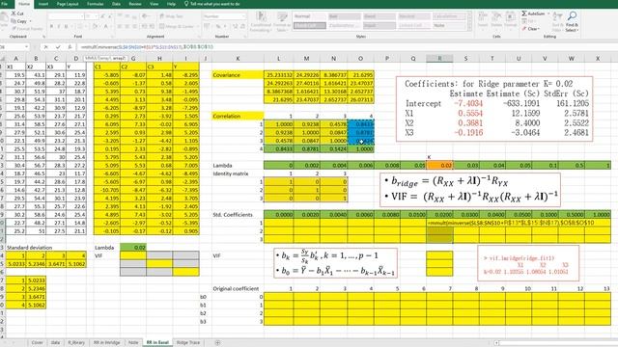The height and width of the screenshot is (347, 618).
Task: Click the Fill Color bucket icon
Action: point(95,26)
